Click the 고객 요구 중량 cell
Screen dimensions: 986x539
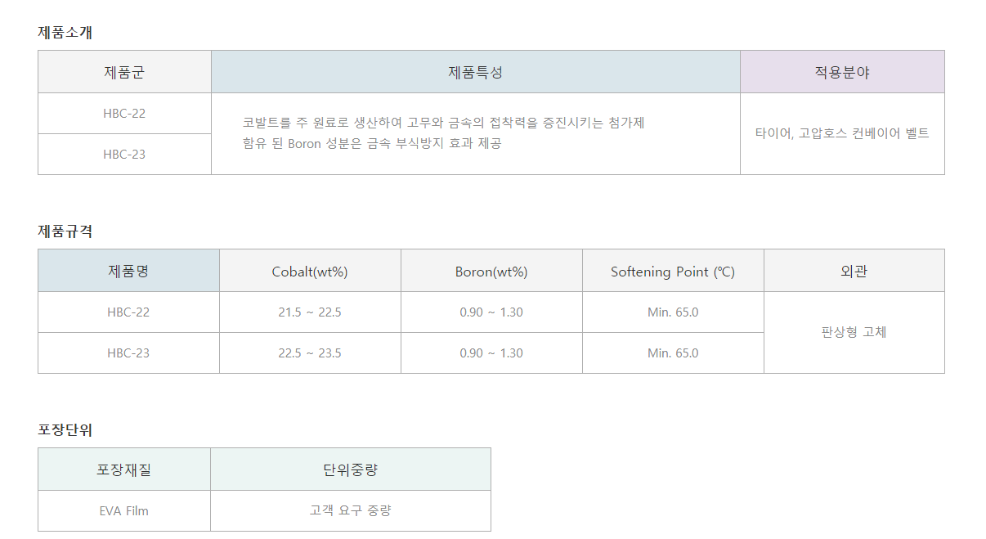(351, 511)
